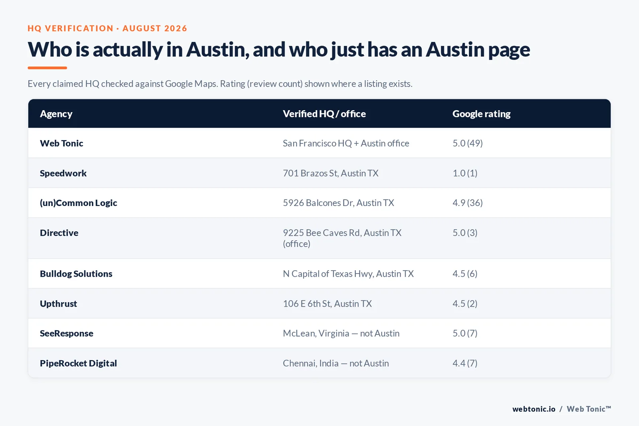Click the "9225 Bee Caves Rd" address cell
Viewport: 639px width, 426px height.
342,238
